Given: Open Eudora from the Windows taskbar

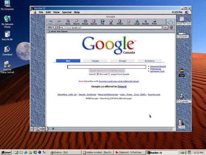Looking at the screenshot, I should 66,153.
